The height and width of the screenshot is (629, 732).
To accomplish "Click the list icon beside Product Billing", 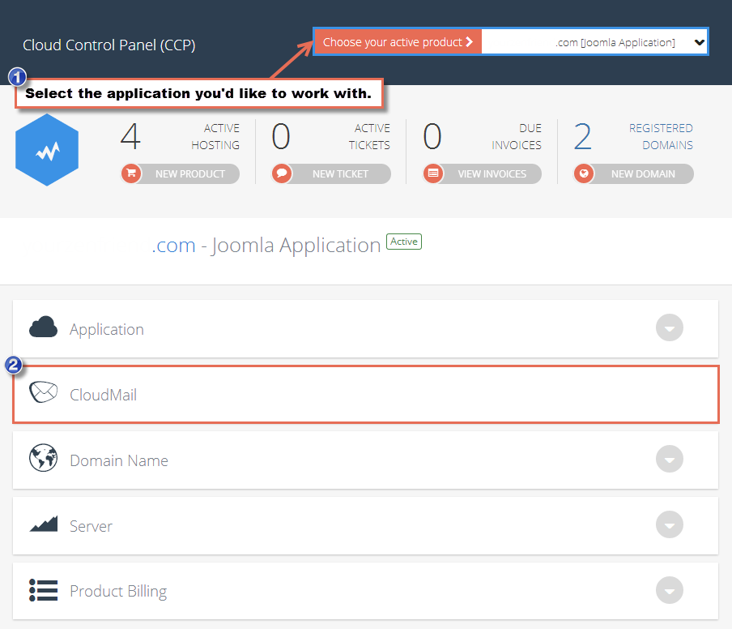I will point(44,590).
